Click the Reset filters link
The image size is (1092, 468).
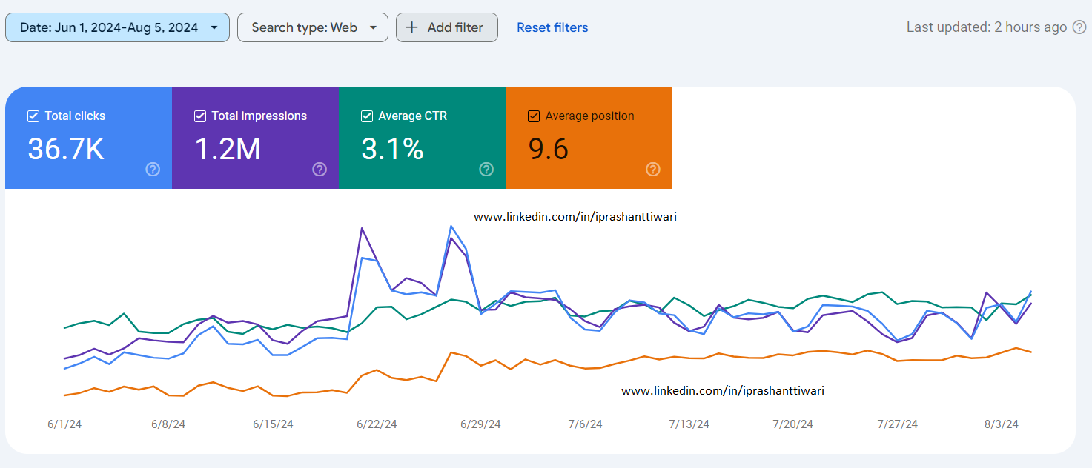(x=552, y=27)
